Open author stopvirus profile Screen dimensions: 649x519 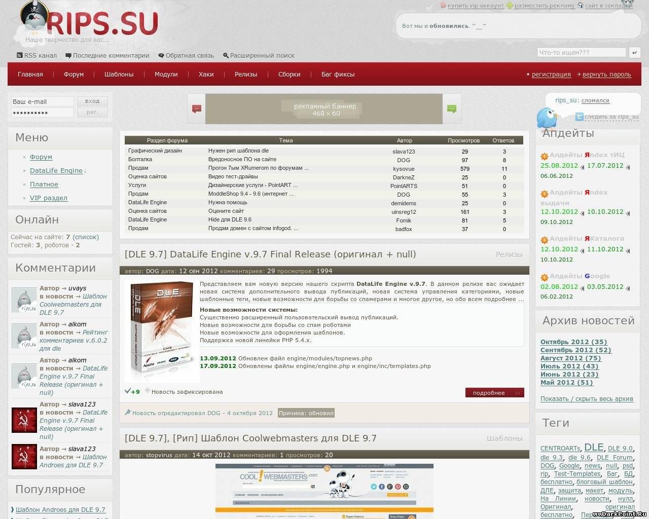160,455
